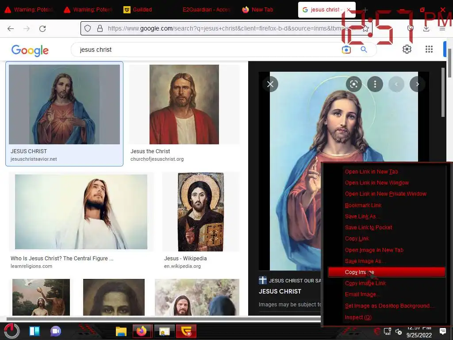Open File Explorer folder on taskbar
This screenshot has height=340, width=453.
coord(121,331)
